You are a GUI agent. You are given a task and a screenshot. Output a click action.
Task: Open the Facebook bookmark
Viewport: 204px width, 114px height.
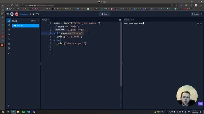coord(81,9)
